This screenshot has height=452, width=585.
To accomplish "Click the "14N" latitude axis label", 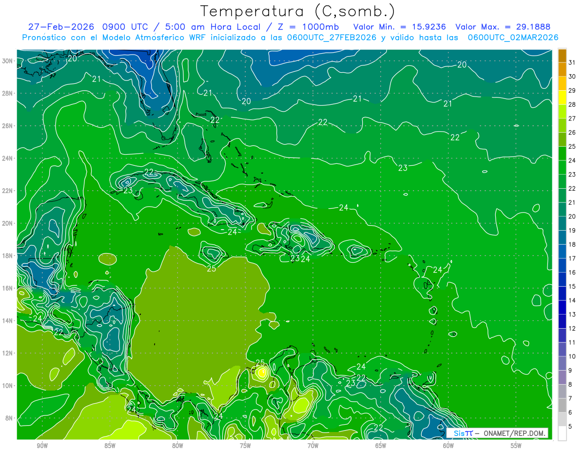I will (8, 320).
